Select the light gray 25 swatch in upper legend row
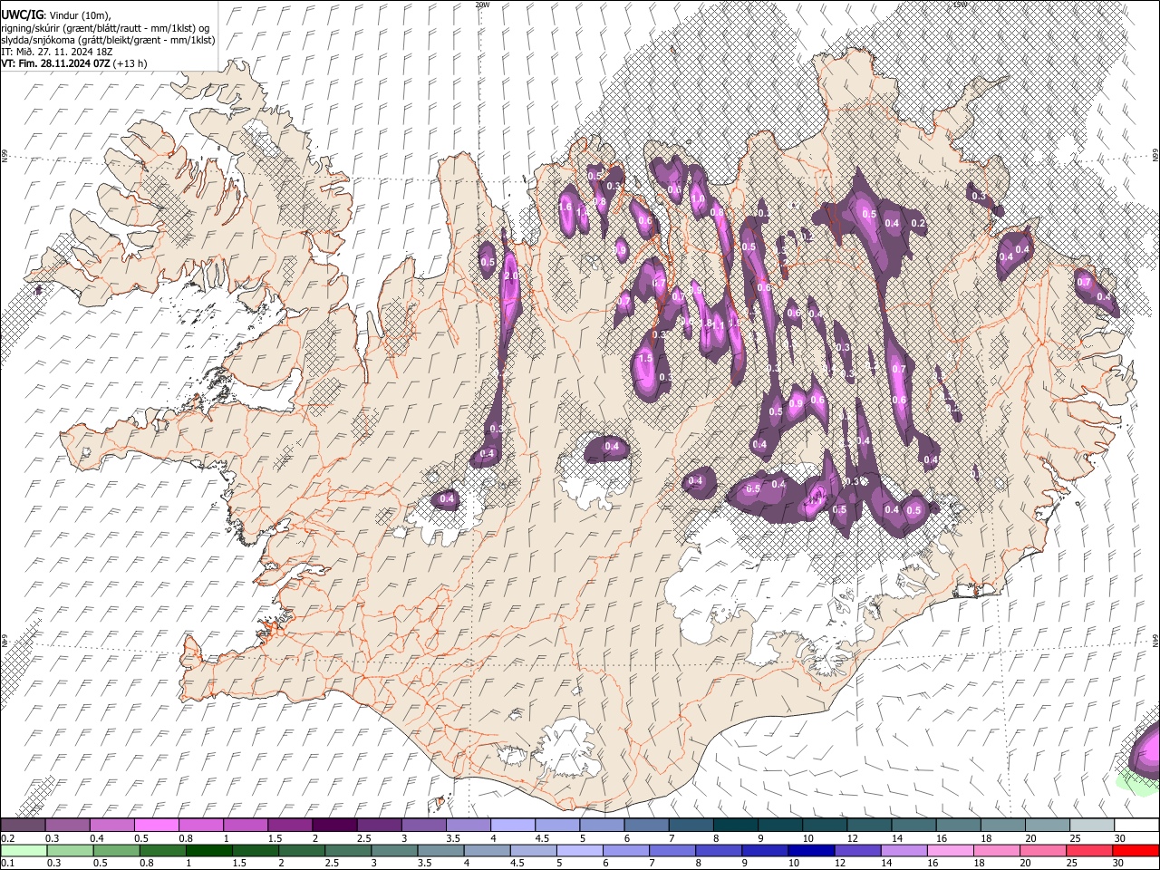The height and width of the screenshot is (870, 1160). click(1090, 826)
